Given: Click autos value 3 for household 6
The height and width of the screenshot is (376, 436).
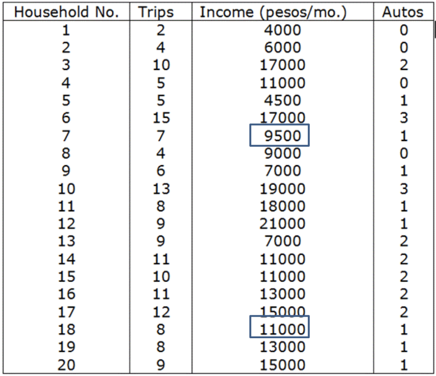Looking at the screenshot, I should tap(404, 118).
